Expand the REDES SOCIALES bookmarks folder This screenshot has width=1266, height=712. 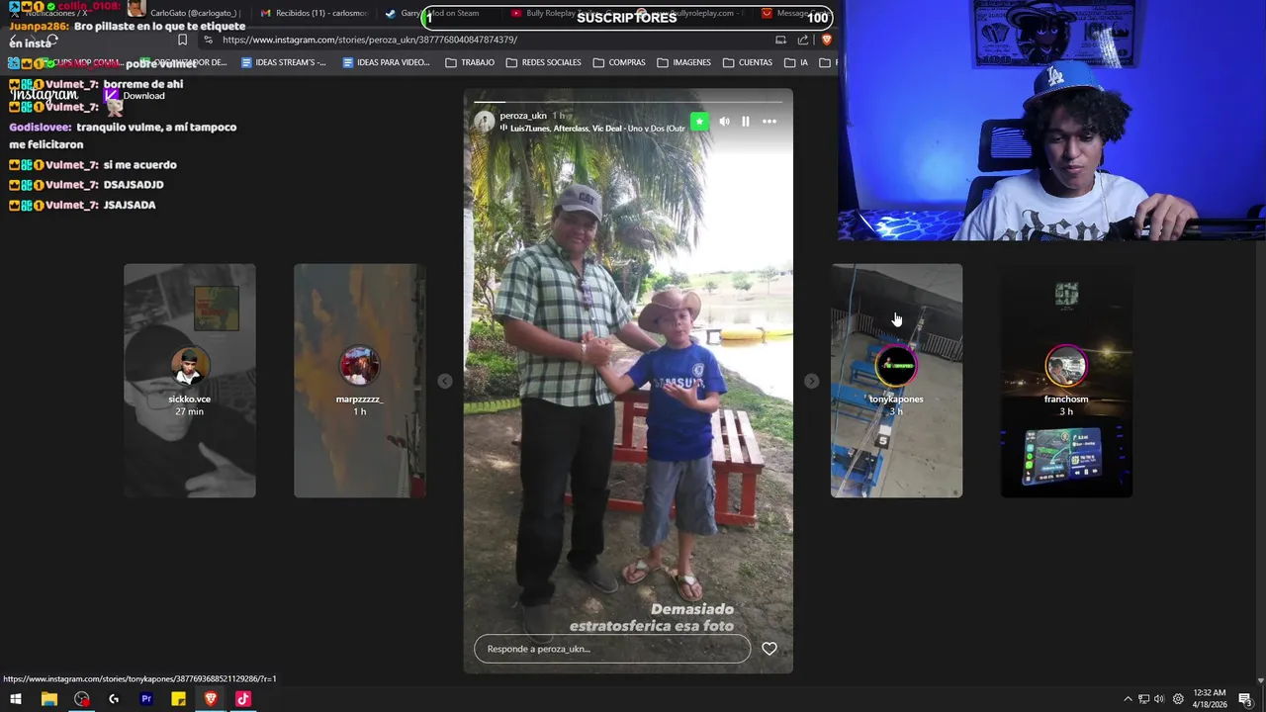click(x=543, y=62)
